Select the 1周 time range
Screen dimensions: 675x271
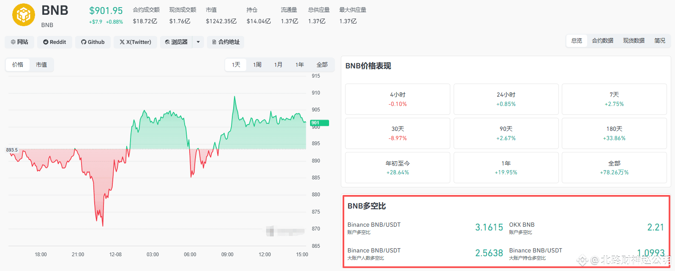(x=257, y=65)
